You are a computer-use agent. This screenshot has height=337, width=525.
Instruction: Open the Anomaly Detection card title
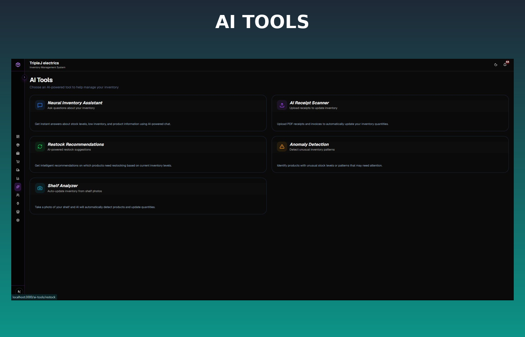pos(309,144)
